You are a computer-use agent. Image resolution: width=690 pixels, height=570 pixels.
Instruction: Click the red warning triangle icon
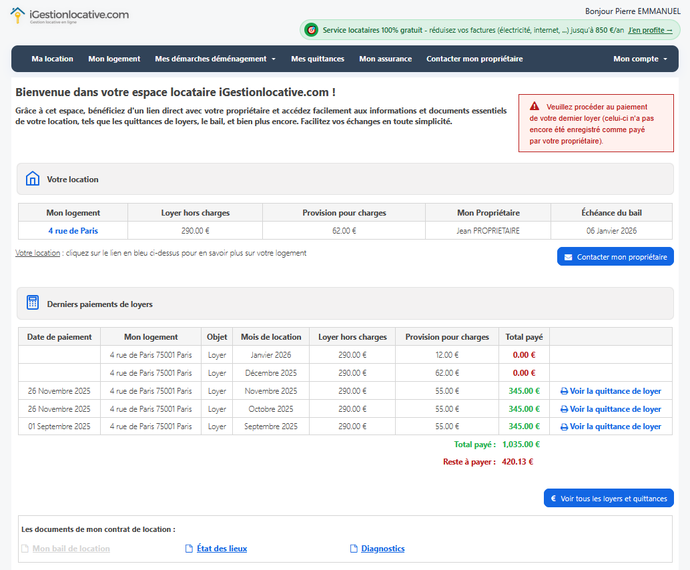(535, 106)
